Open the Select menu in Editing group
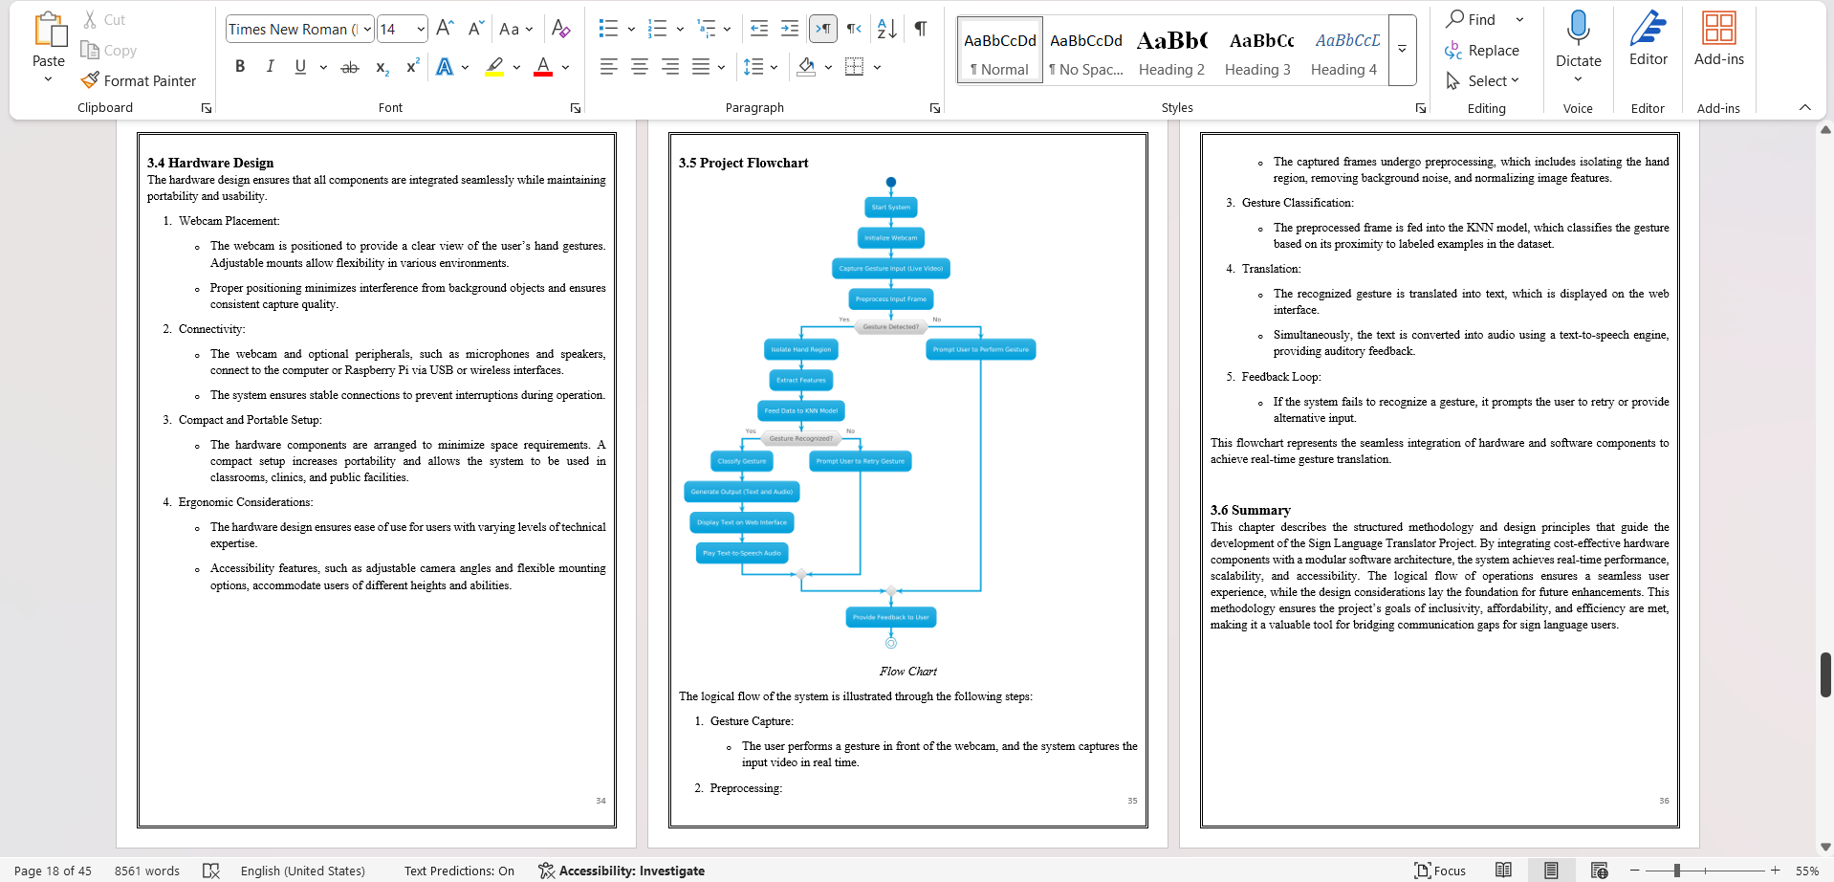The width and height of the screenshot is (1834, 882). tap(1486, 80)
